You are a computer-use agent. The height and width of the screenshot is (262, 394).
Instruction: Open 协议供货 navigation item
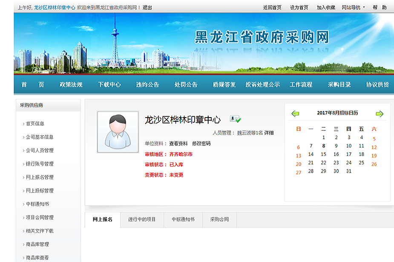click(x=377, y=84)
